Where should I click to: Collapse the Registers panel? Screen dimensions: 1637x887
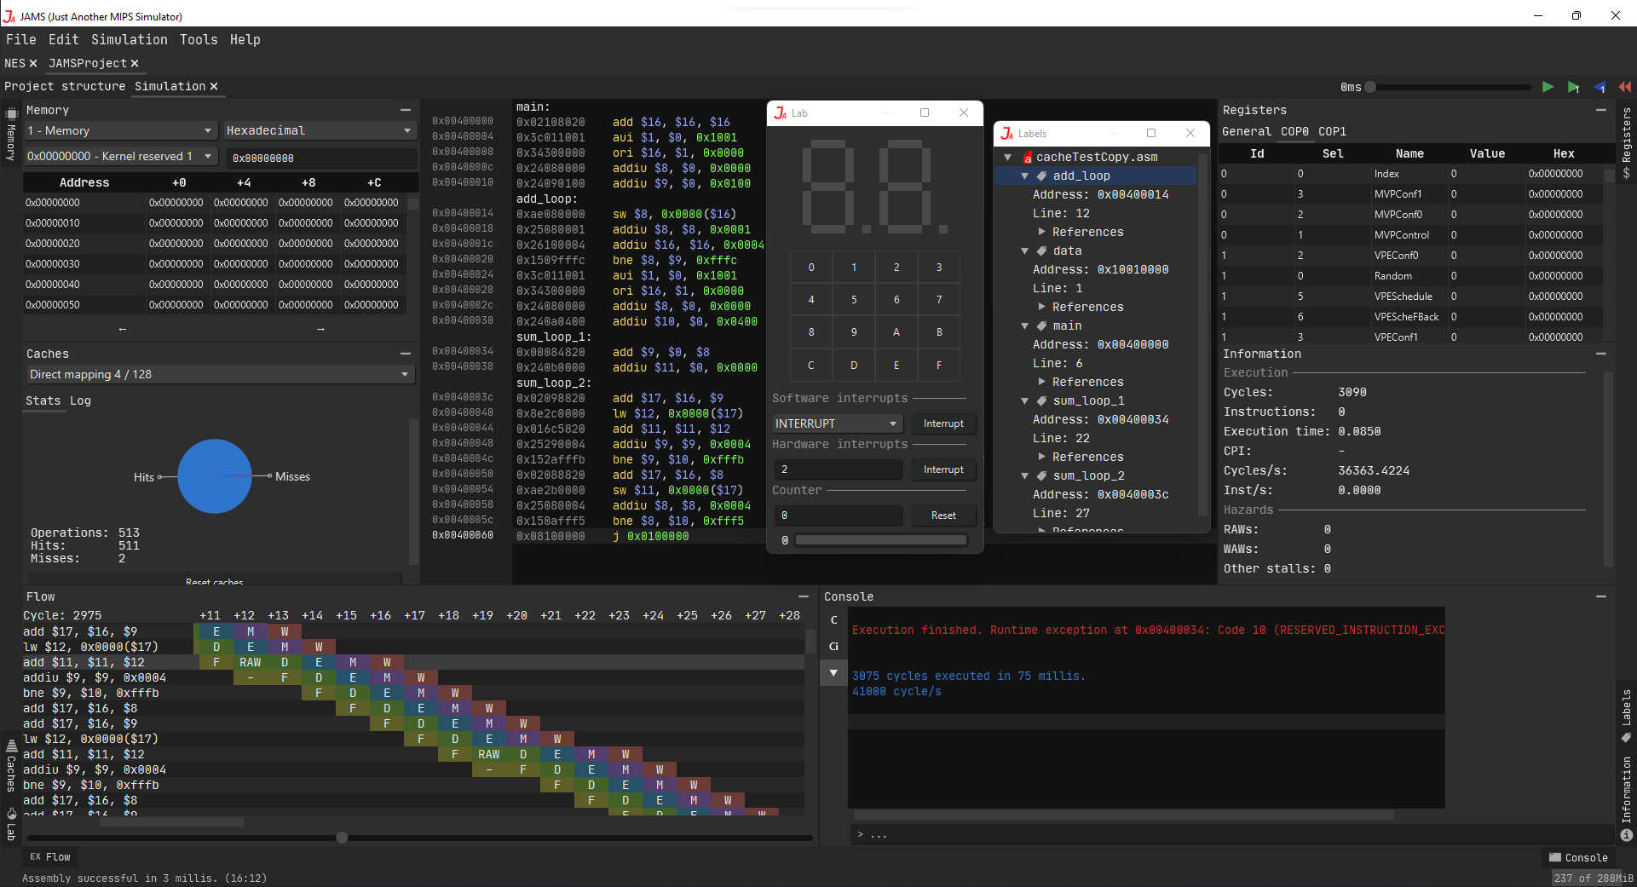(x=1602, y=109)
